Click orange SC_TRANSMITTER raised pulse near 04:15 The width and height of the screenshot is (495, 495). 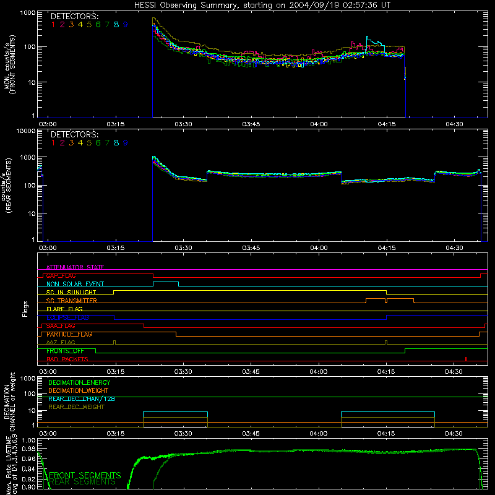[390, 299]
